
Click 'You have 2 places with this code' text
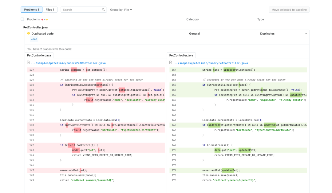tap(49, 49)
